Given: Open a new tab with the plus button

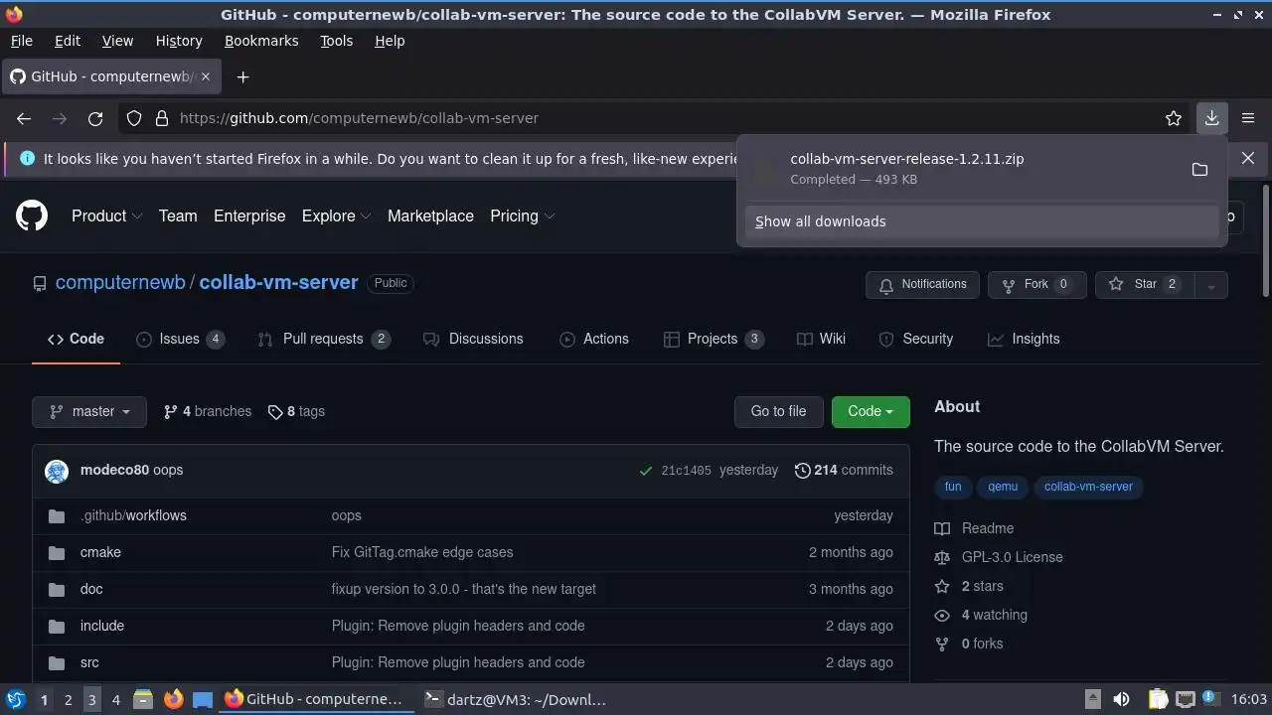Looking at the screenshot, I should pyautogui.click(x=242, y=76).
